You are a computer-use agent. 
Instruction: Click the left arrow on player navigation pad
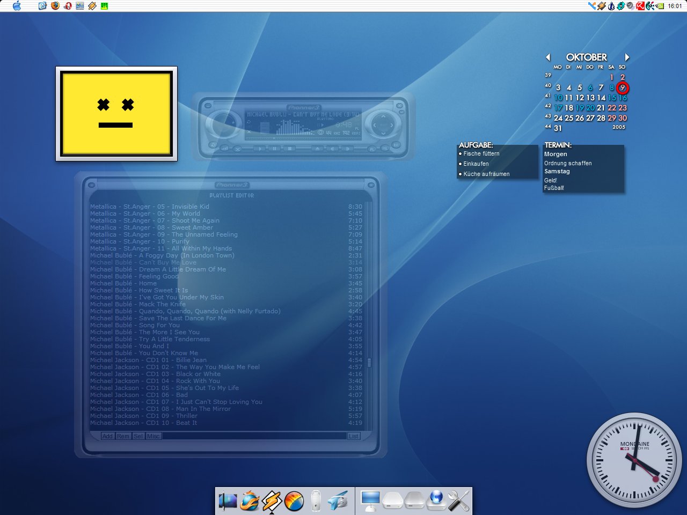point(375,125)
